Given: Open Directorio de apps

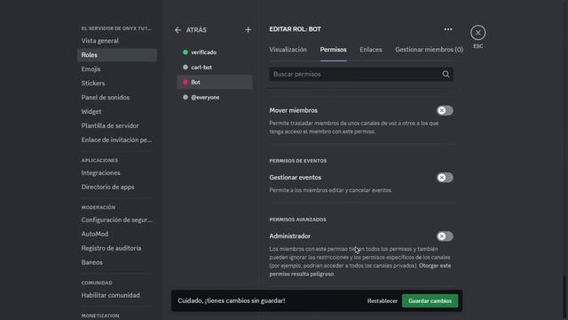Looking at the screenshot, I should 117,187.
